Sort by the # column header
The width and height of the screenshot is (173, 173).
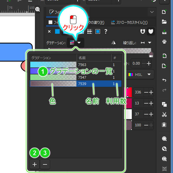click(x=116, y=58)
